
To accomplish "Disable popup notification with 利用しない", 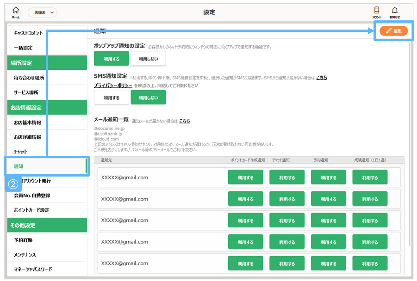I will 148,59.
